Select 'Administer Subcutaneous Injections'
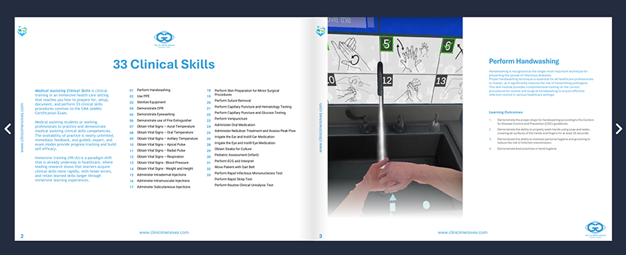This screenshot has height=255, width=626. (163, 187)
